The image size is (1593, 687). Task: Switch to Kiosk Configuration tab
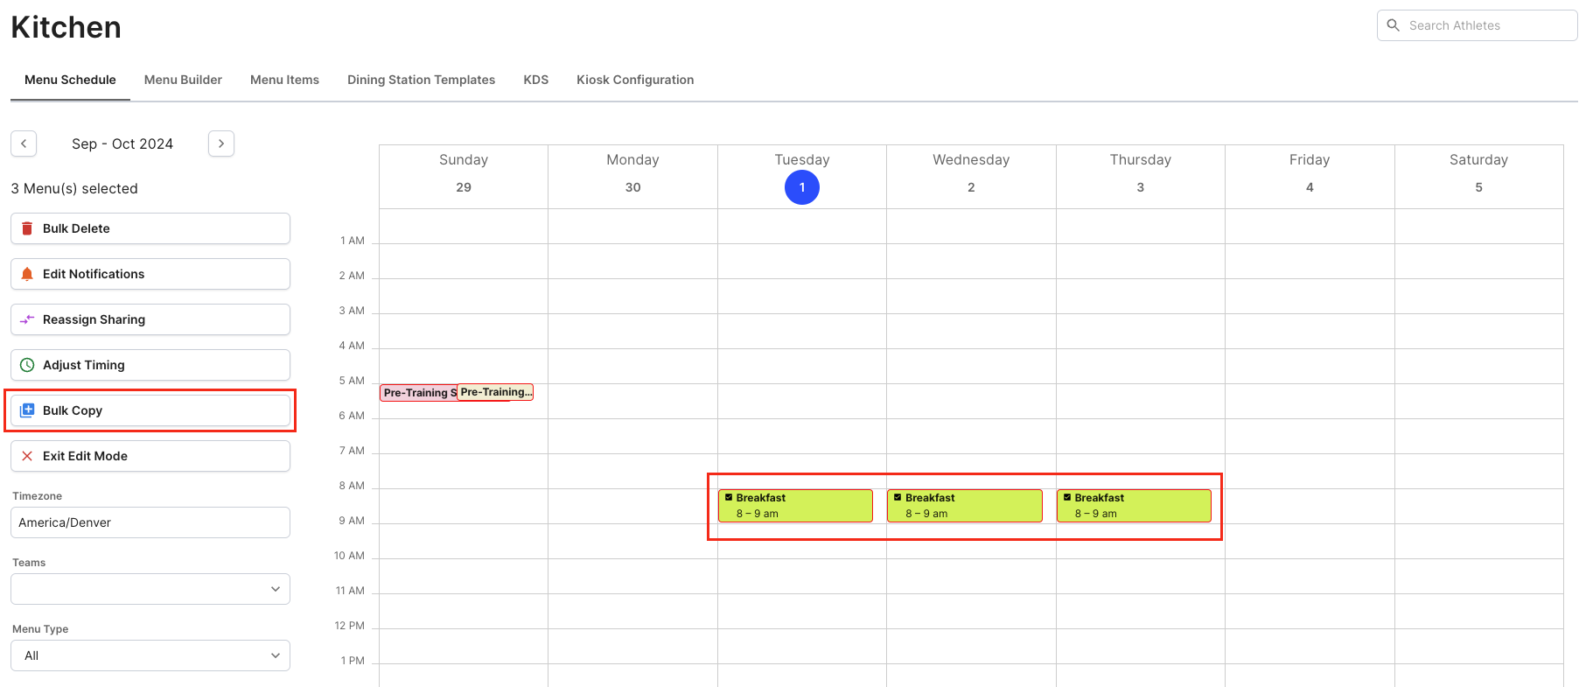[x=635, y=80]
